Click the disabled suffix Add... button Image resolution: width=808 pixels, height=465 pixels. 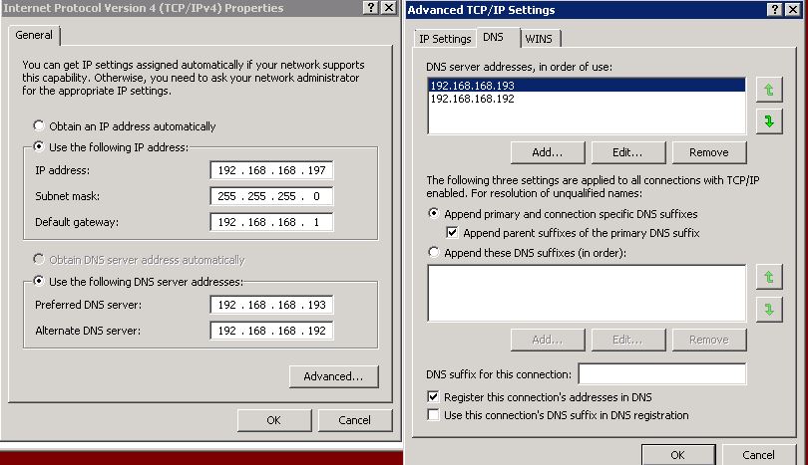point(548,340)
